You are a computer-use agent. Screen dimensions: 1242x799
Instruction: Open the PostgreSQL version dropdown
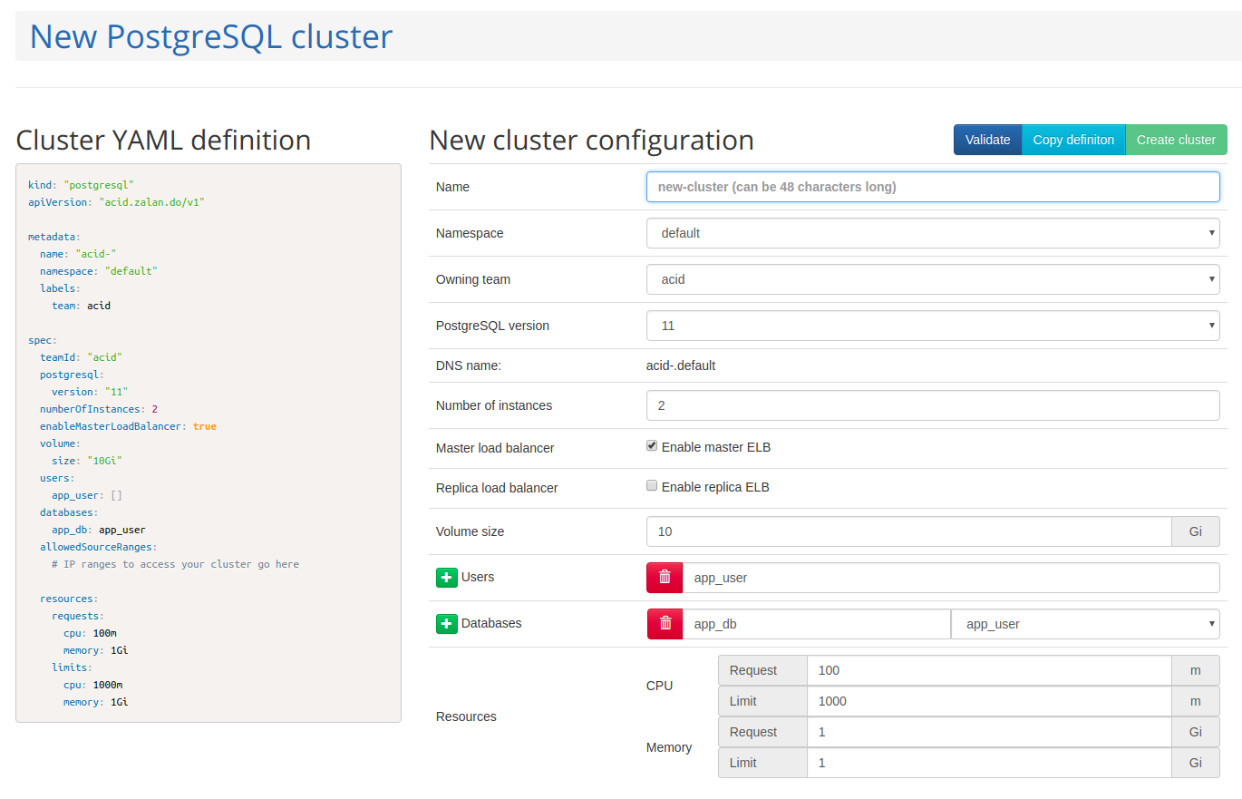coord(933,325)
